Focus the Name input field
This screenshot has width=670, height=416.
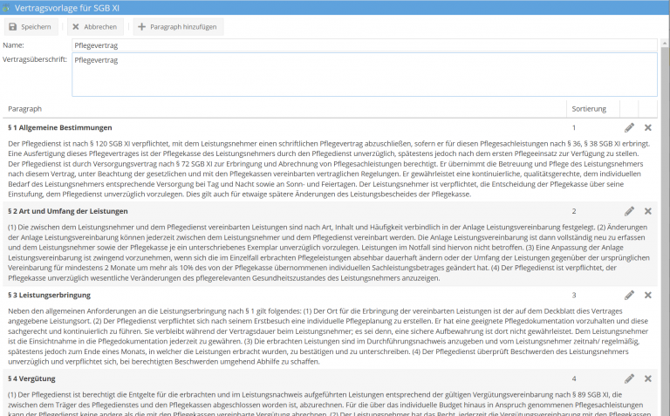pos(364,45)
